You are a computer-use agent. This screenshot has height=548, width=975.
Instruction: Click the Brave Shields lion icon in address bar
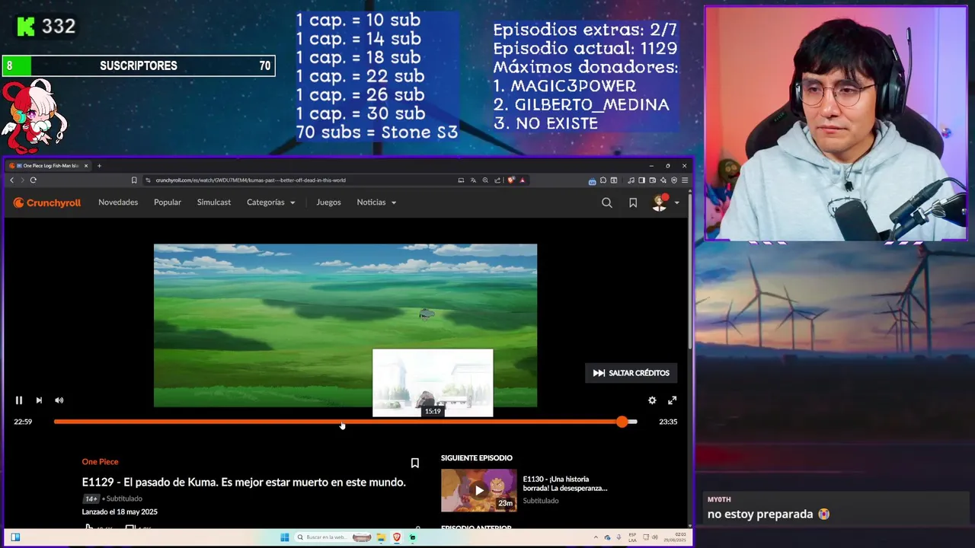[x=511, y=180]
